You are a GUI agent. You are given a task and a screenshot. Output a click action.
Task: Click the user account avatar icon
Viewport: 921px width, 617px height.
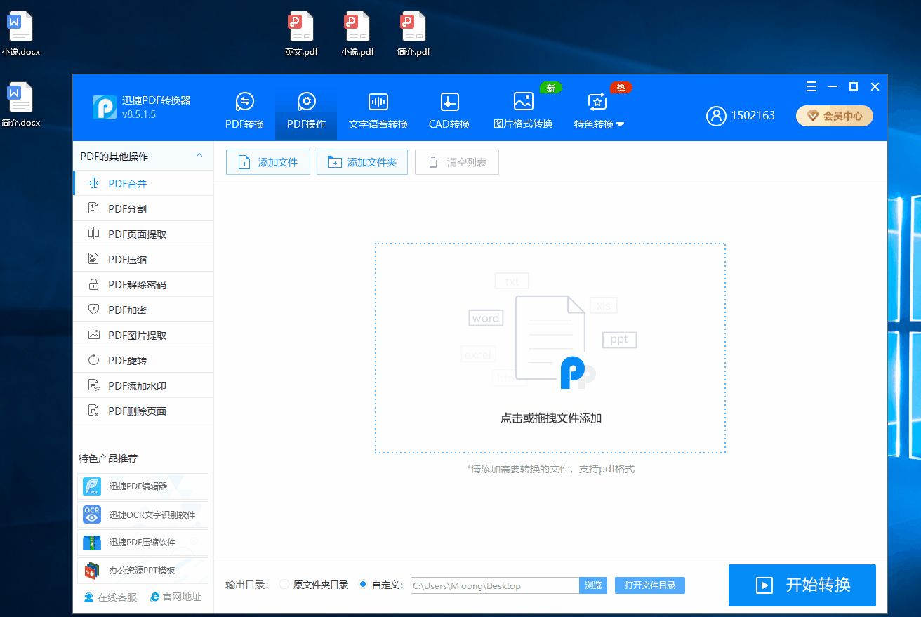click(x=716, y=116)
